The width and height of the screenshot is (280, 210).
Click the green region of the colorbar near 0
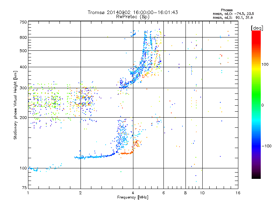256,100
